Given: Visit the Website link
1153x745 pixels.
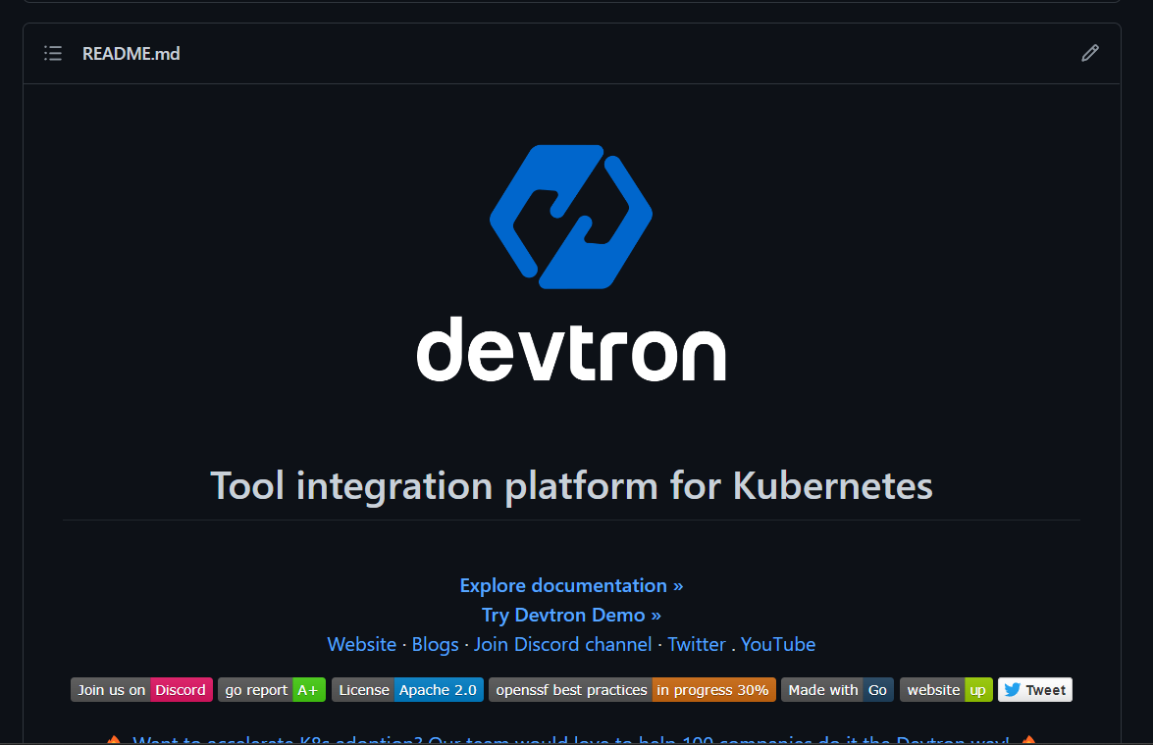Looking at the screenshot, I should 362,644.
